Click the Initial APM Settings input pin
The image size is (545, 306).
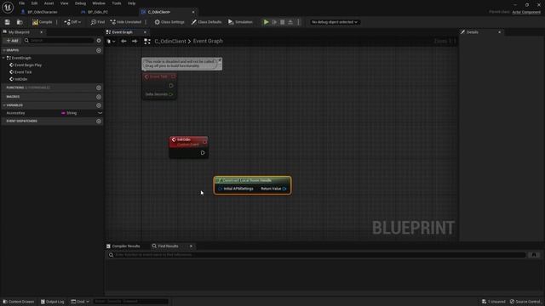pyautogui.click(x=220, y=189)
